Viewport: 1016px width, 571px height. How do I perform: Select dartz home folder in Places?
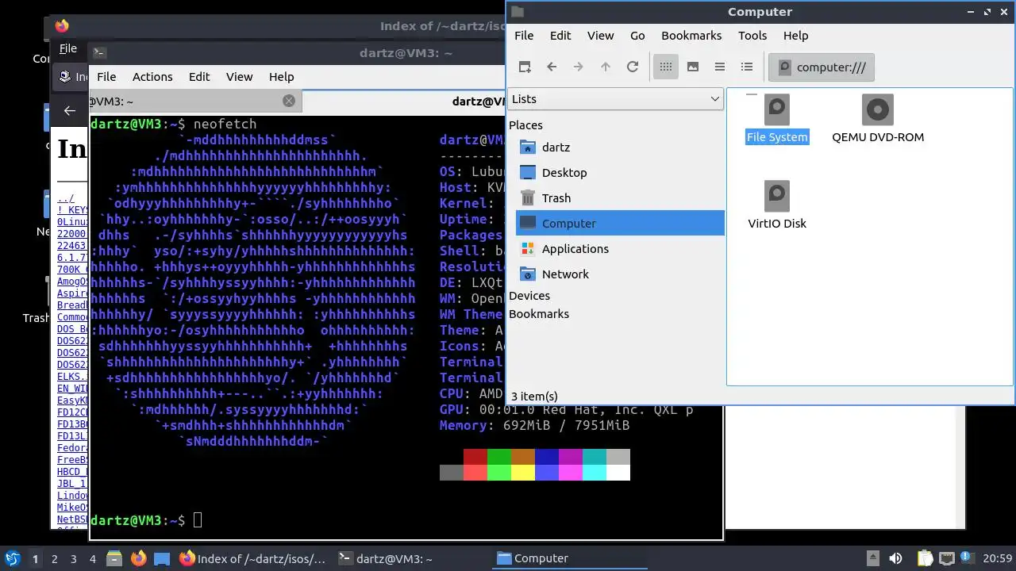[620, 147]
